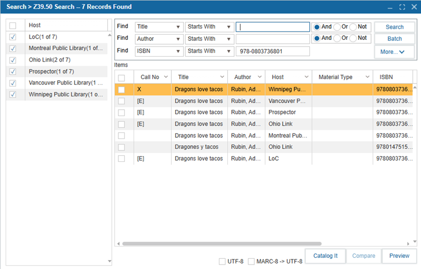Viewport: 421px width, 269px height.
Task: Click the Catalog It button
Action: 325,256
